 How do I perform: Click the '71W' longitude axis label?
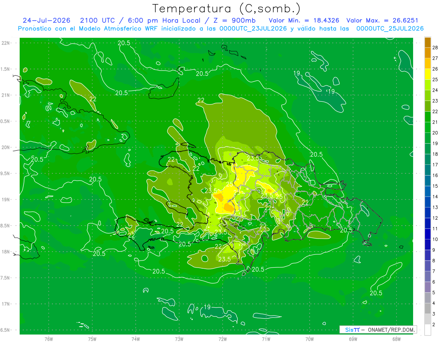[266, 339]
